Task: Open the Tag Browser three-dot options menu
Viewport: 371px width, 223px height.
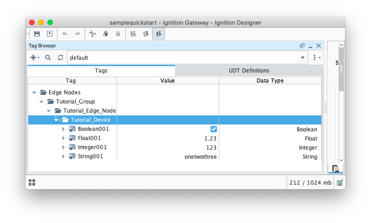Action: pos(316,58)
